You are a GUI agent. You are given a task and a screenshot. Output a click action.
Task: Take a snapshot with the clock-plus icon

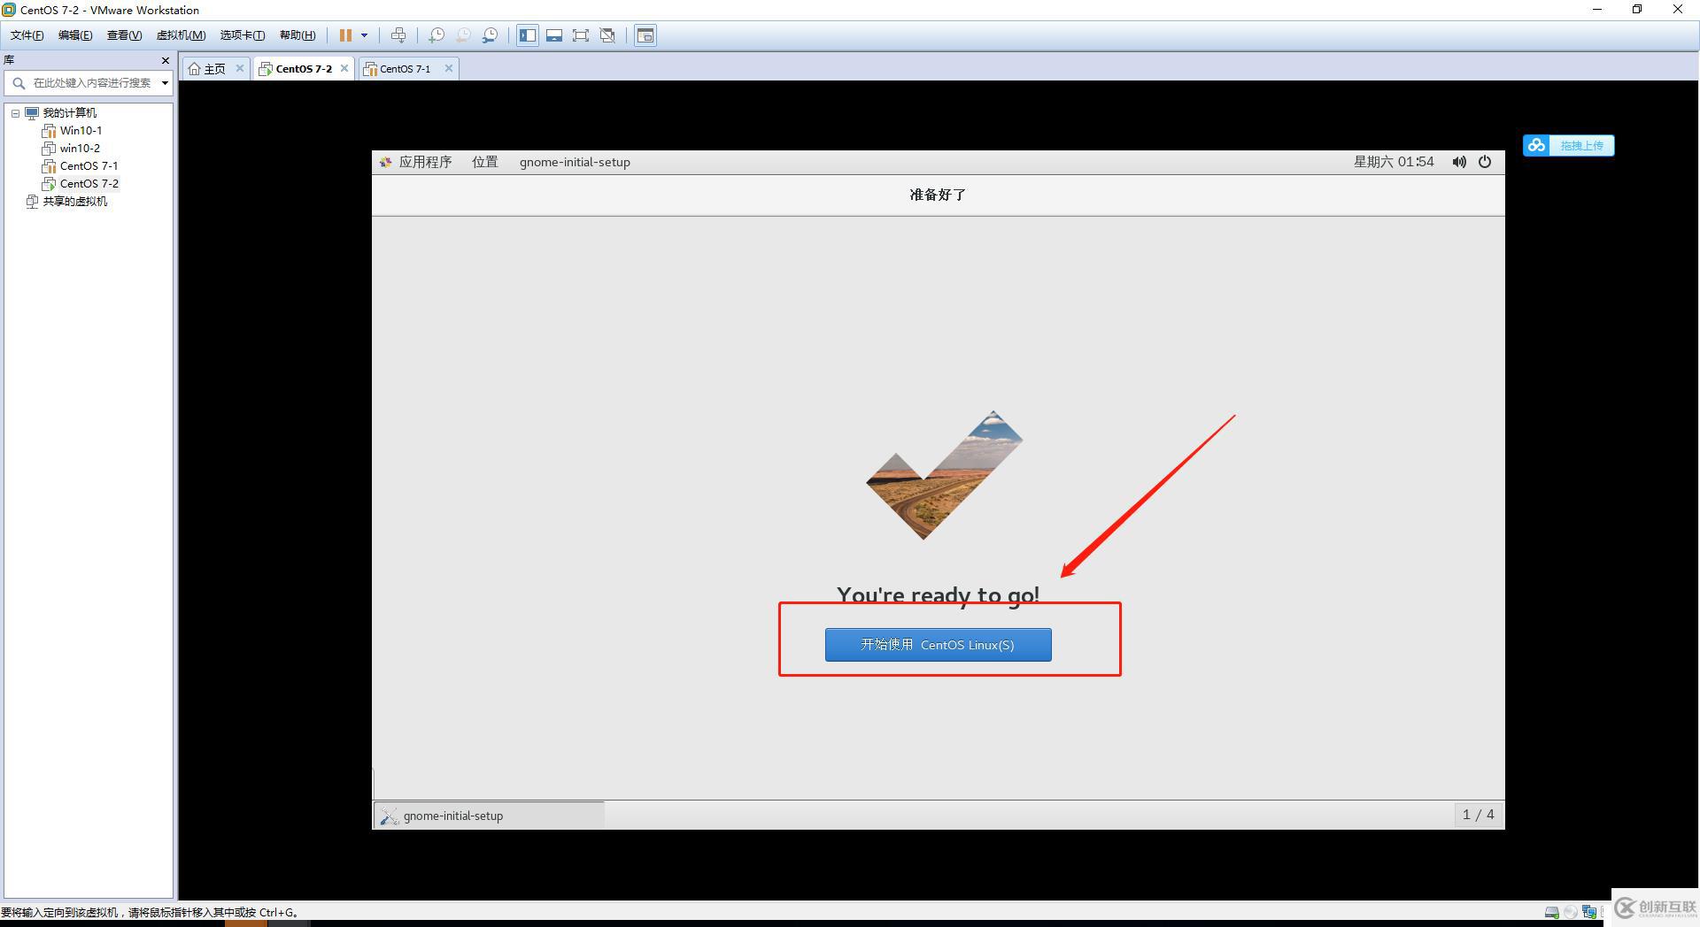[x=437, y=35]
